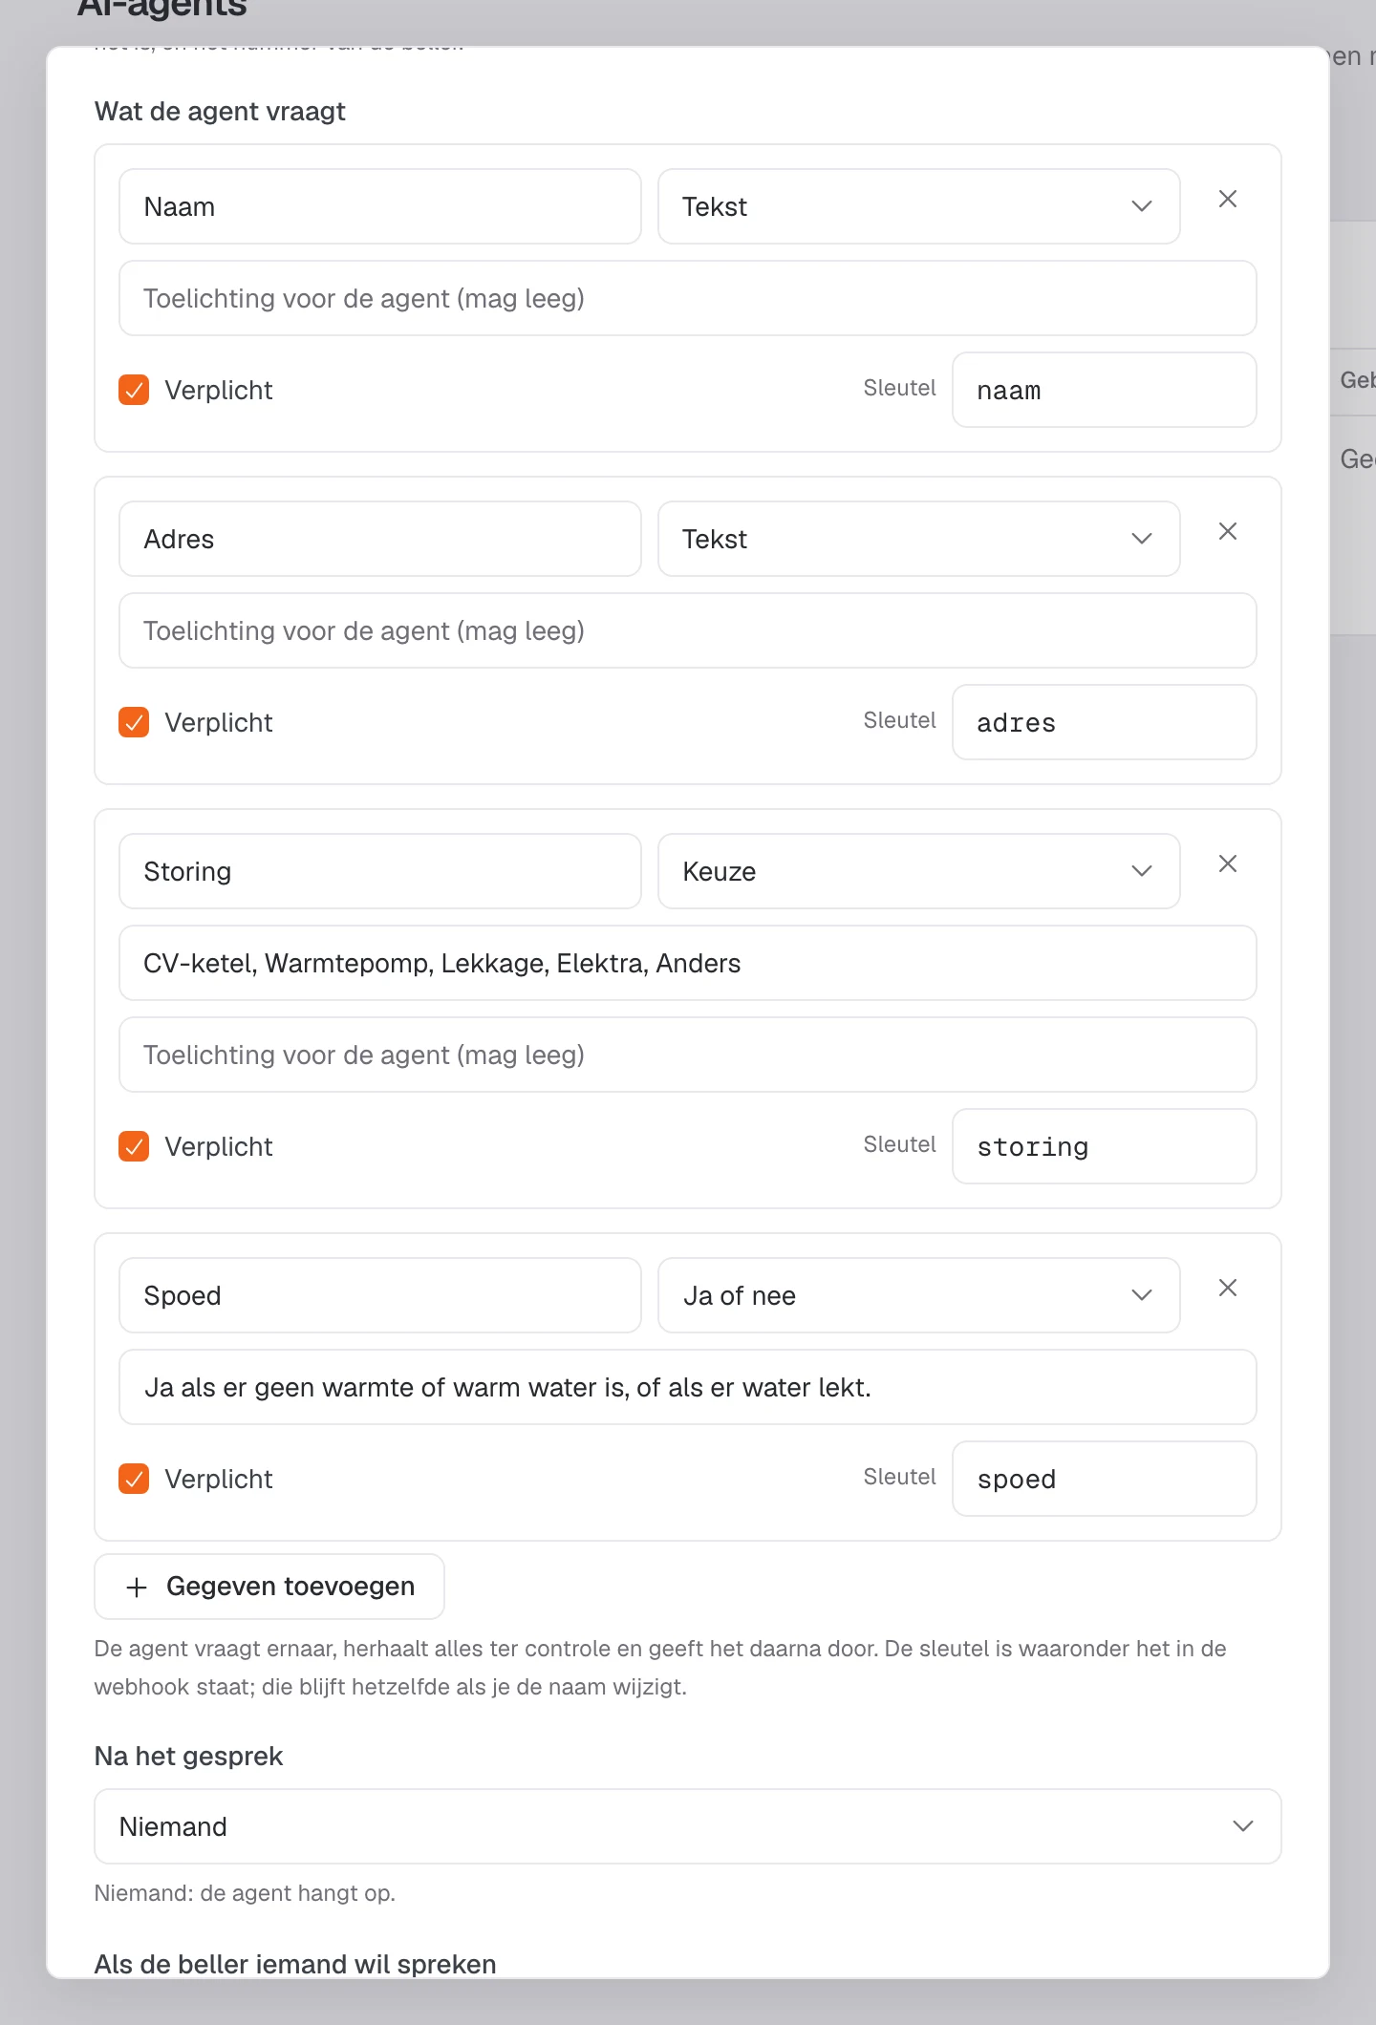Click the Sleutel input containing 'storing'

(1105, 1146)
